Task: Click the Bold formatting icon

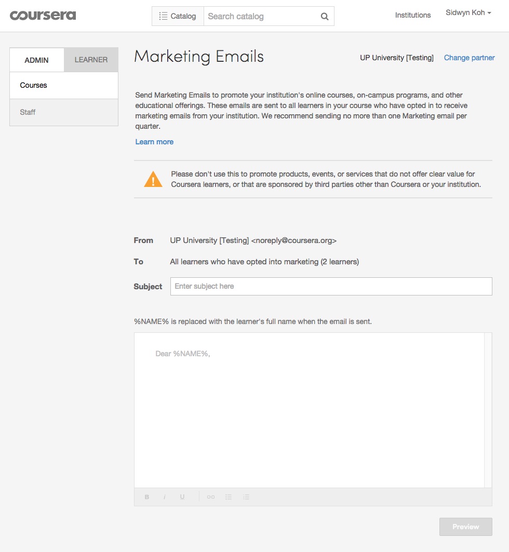Action: [x=147, y=497]
